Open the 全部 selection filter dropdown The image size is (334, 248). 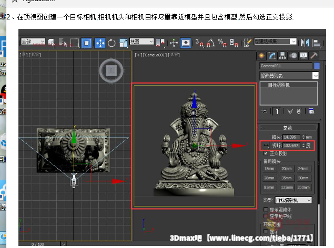(x=33, y=42)
